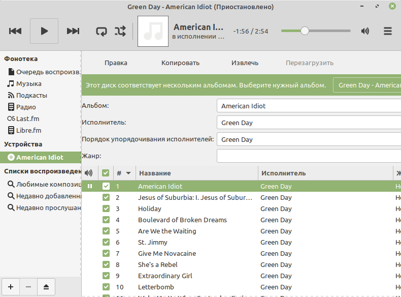Image resolution: width=401 pixels, height=297 pixels.
Task: Sort by Исполнитель column header
Action: pyautogui.click(x=325, y=173)
